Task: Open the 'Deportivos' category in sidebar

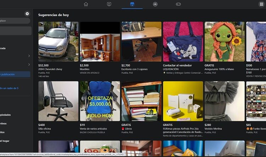Action: (x=3, y=123)
